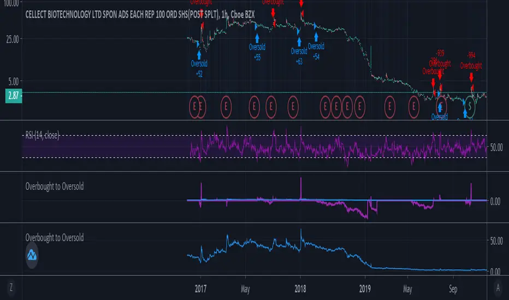Click the Oversold +63 signal label

click(x=299, y=56)
